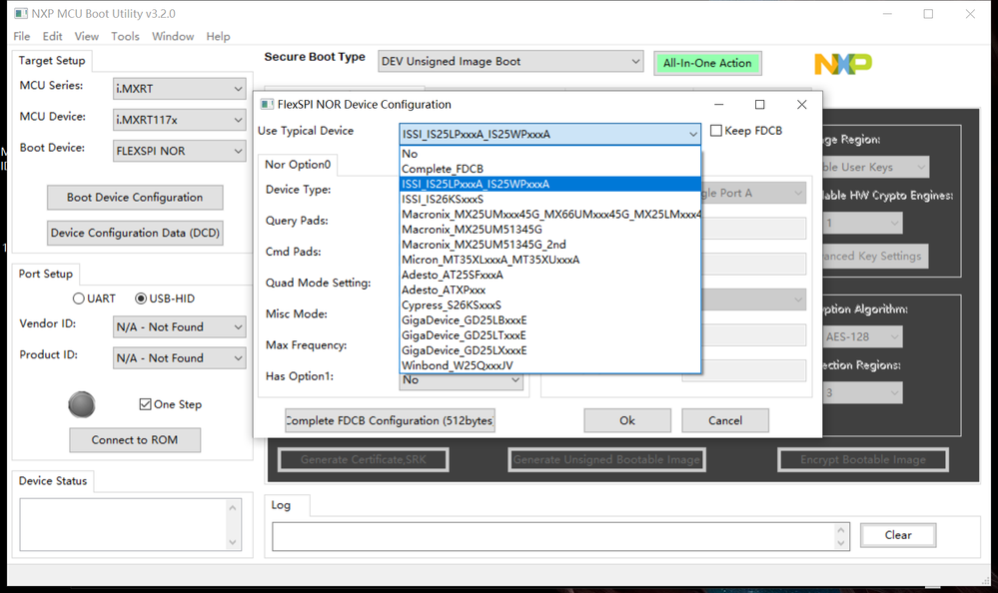Confirm dialog with the Ok button

[627, 420]
